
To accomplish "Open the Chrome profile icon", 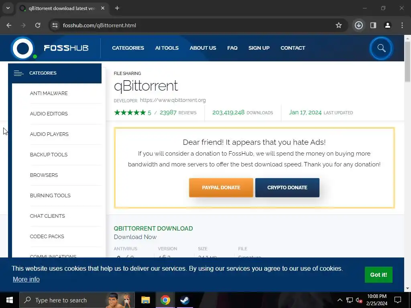I will [x=388, y=25].
